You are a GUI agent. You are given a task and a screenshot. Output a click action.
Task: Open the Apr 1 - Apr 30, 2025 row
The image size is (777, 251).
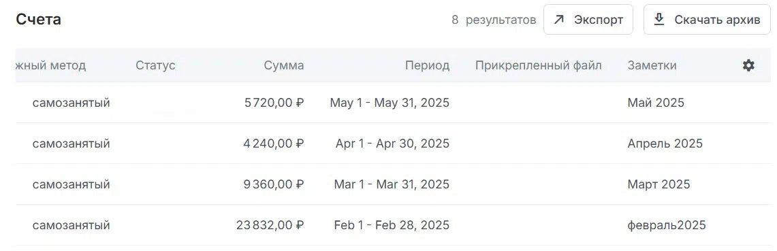pos(393,144)
